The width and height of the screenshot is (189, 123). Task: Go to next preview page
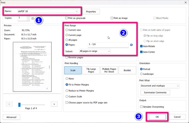pos(54,104)
